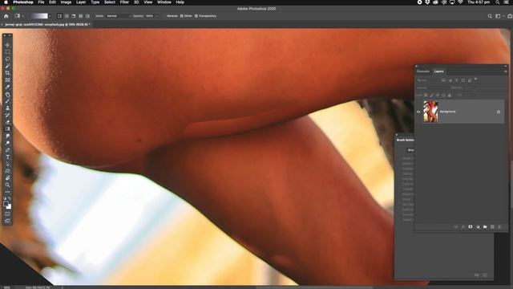Select the Zoom tool
Screen dimensions: 513x289
(x=7, y=185)
